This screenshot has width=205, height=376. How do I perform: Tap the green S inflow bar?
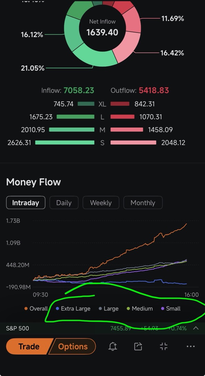tap(65, 143)
